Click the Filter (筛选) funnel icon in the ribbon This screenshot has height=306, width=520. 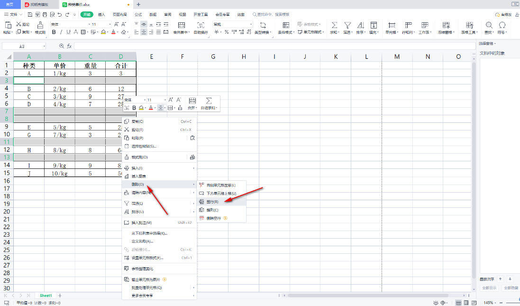[x=347, y=25]
